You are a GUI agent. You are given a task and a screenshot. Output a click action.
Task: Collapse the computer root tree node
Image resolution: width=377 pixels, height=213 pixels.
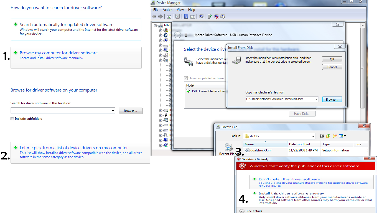click(x=155, y=26)
